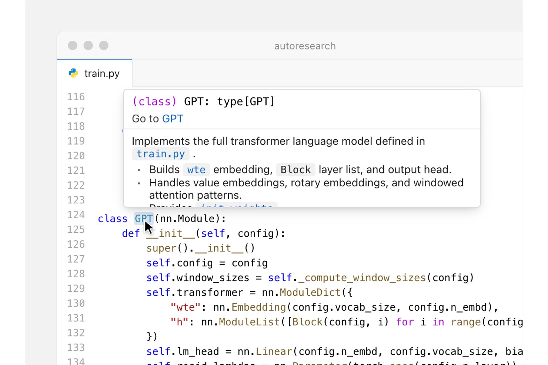Click Embedding on line 130
This screenshot has height=365, width=548.
259,307
